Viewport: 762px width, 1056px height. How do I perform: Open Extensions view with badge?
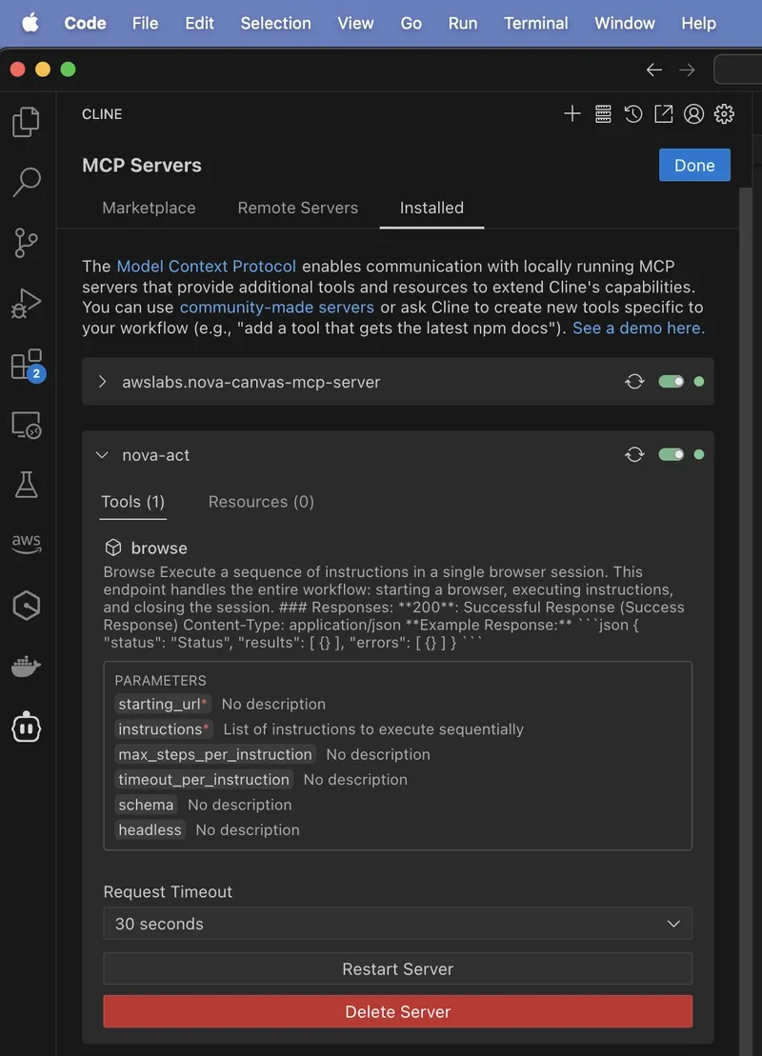point(26,365)
